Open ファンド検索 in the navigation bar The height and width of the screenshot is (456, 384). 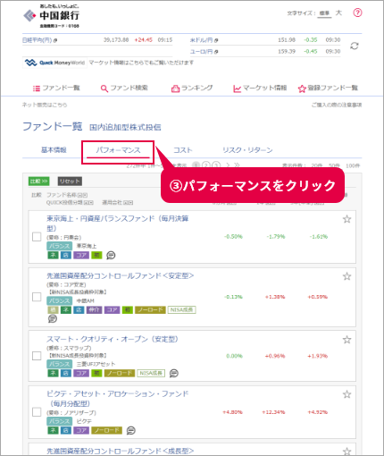tap(124, 88)
